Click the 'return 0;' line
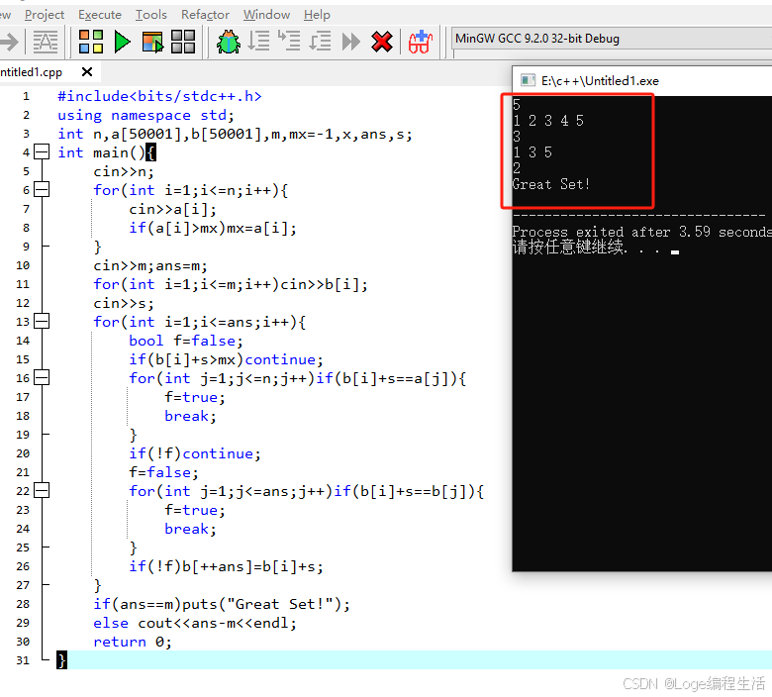 pyautogui.click(x=133, y=642)
